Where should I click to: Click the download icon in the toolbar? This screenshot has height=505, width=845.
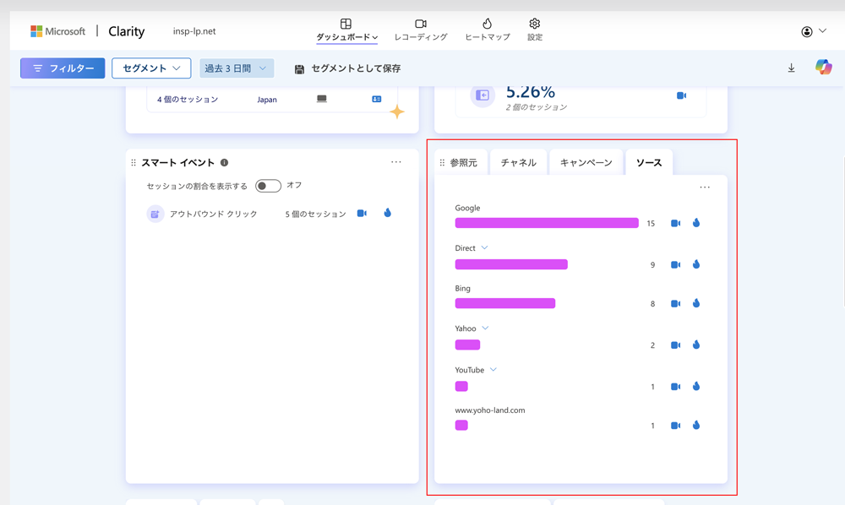click(x=791, y=68)
